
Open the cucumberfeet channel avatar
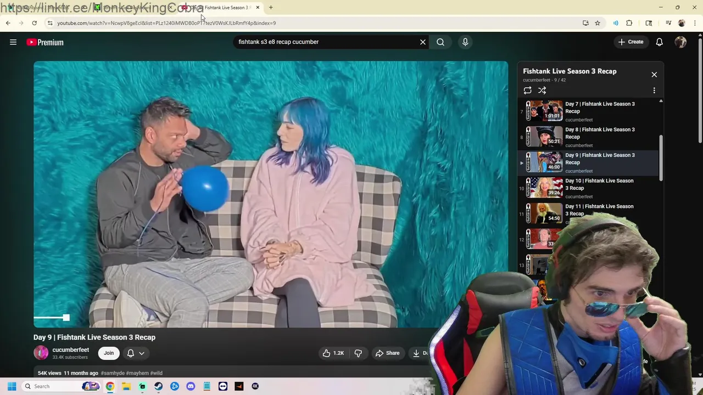tap(41, 353)
